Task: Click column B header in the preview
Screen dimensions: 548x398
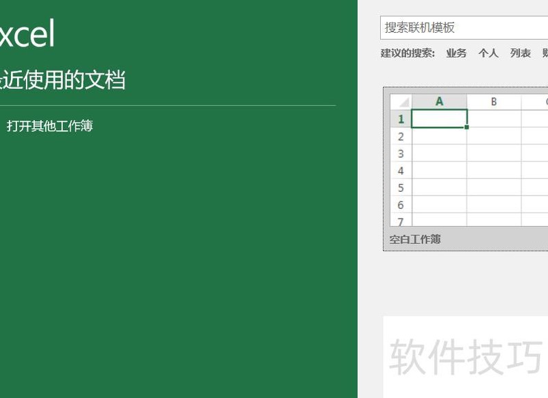Action: (495, 101)
